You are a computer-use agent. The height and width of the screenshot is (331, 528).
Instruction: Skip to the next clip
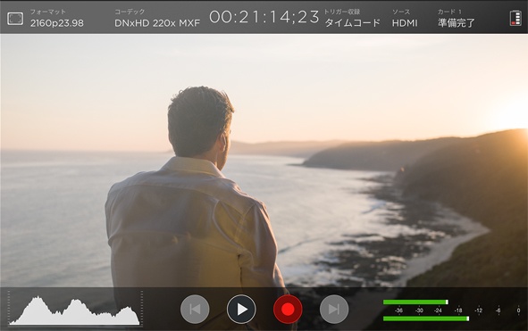tap(334, 309)
